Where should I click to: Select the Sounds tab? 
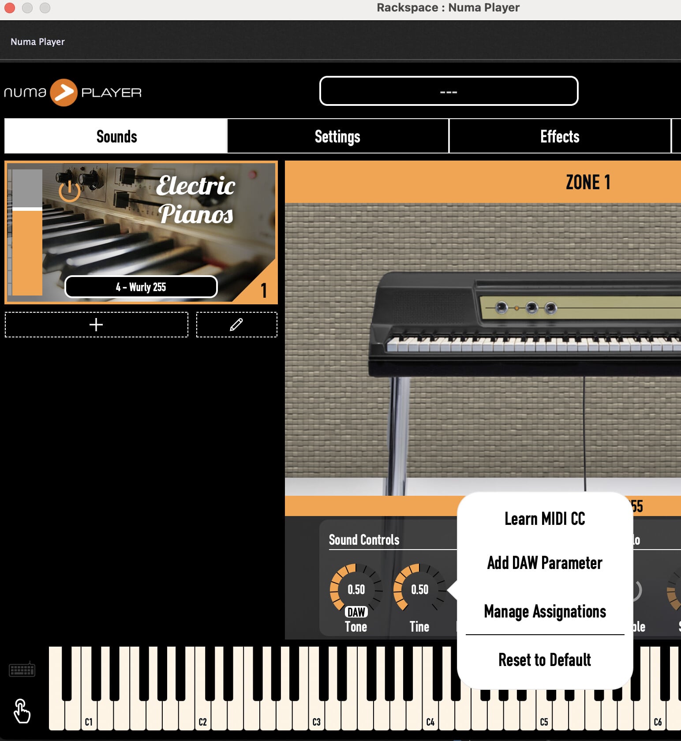pyautogui.click(x=116, y=136)
